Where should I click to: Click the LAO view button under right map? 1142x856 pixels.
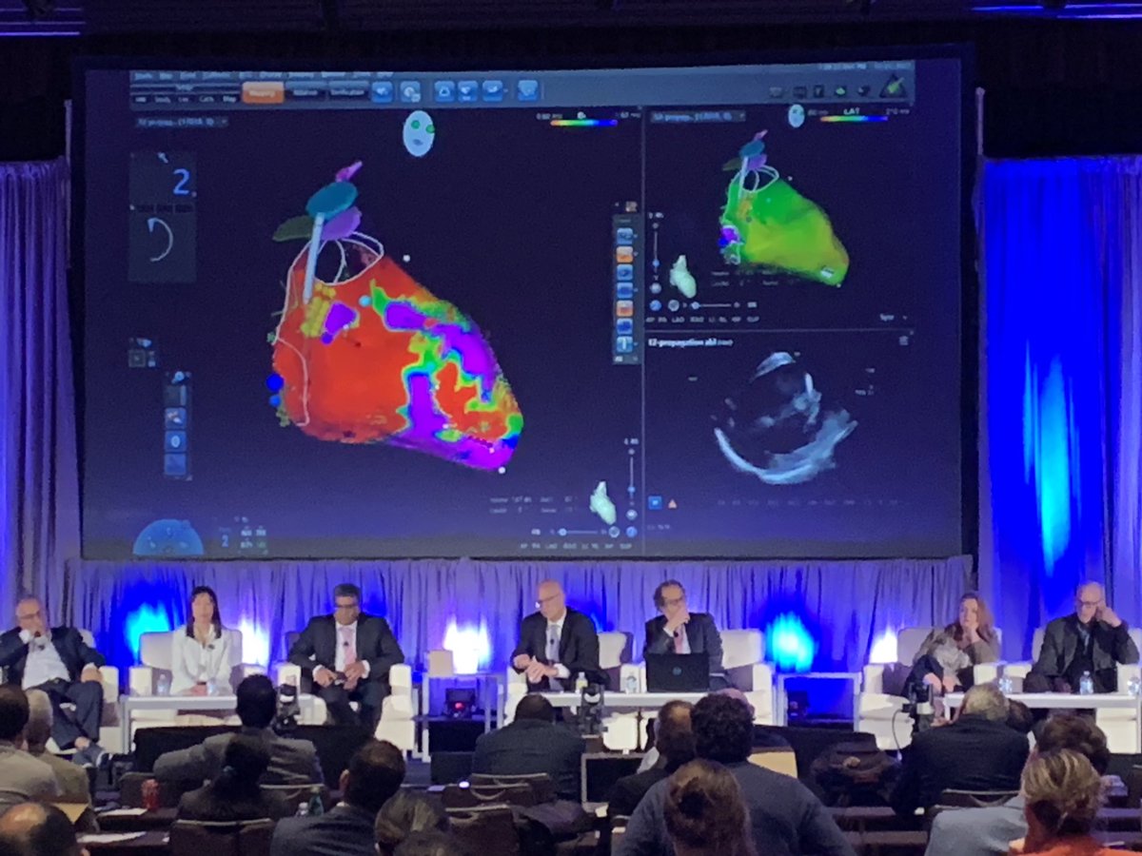click(x=678, y=320)
